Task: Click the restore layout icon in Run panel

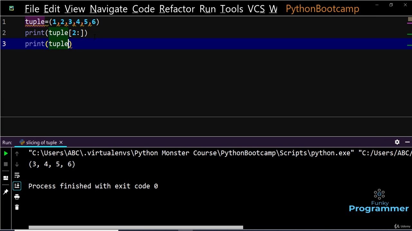Action: (x=6, y=178)
